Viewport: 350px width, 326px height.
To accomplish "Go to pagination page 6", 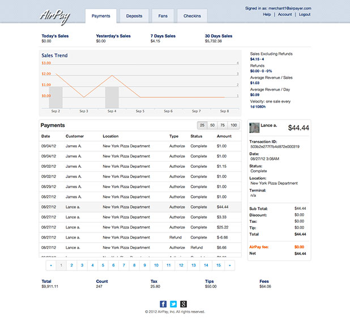I will point(113,265).
